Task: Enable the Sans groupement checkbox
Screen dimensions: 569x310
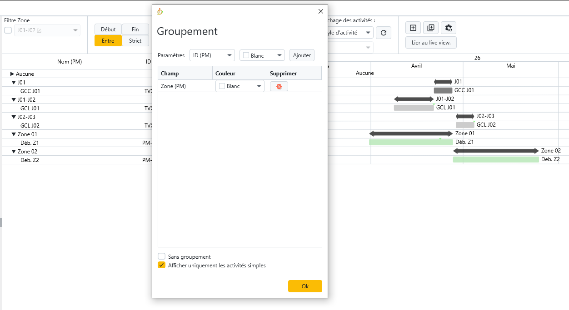Action: pos(161,256)
